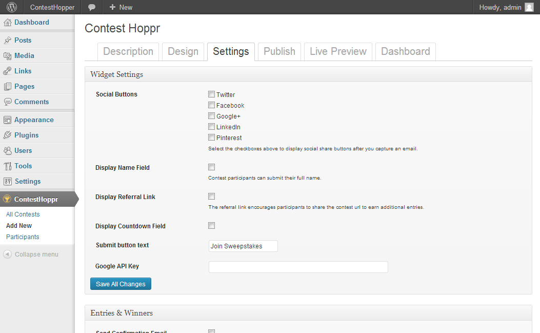The width and height of the screenshot is (540, 333).
Task: Open the Live Preview tab
Action: click(x=338, y=52)
